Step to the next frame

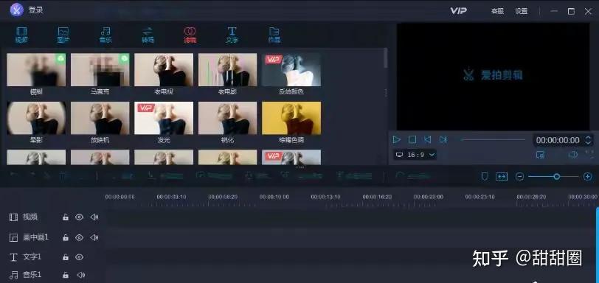click(x=443, y=139)
